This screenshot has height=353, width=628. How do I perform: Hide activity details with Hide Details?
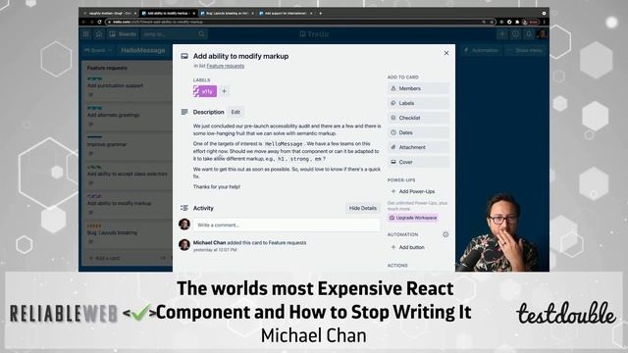coord(362,208)
